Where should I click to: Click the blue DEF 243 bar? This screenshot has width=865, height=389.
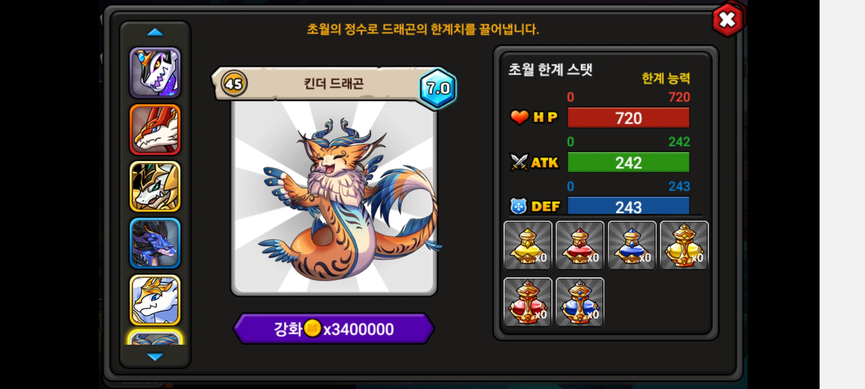(629, 206)
